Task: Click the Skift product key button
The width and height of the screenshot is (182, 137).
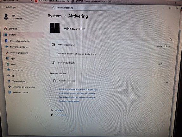Action: click(x=160, y=64)
